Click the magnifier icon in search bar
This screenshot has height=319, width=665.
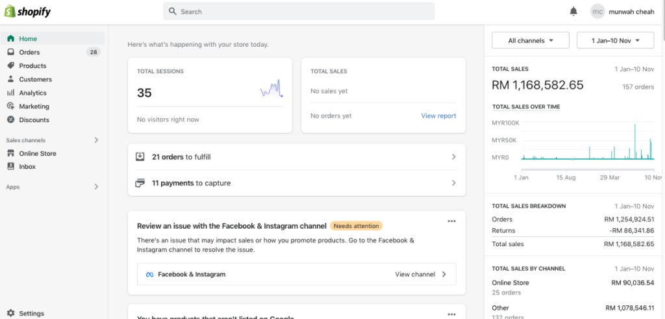coord(173,12)
